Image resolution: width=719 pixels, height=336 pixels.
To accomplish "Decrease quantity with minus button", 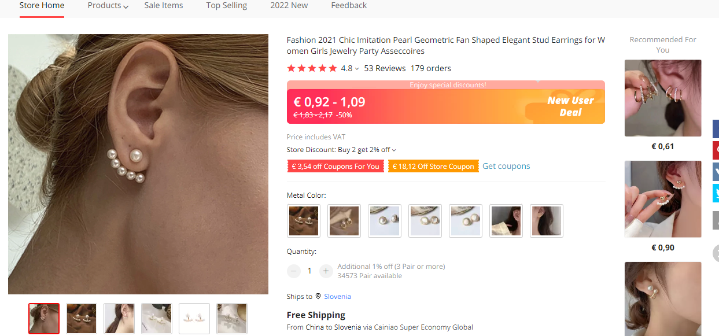I will 294,271.
